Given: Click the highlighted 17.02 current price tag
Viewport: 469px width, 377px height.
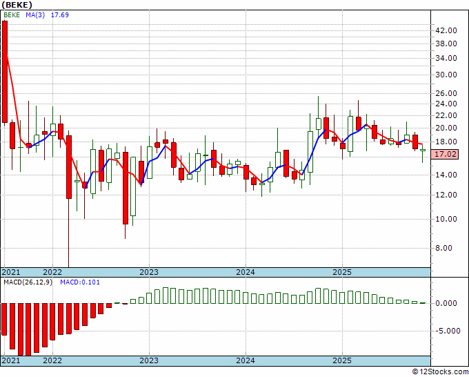Looking at the screenshot, I should [446, 154].
